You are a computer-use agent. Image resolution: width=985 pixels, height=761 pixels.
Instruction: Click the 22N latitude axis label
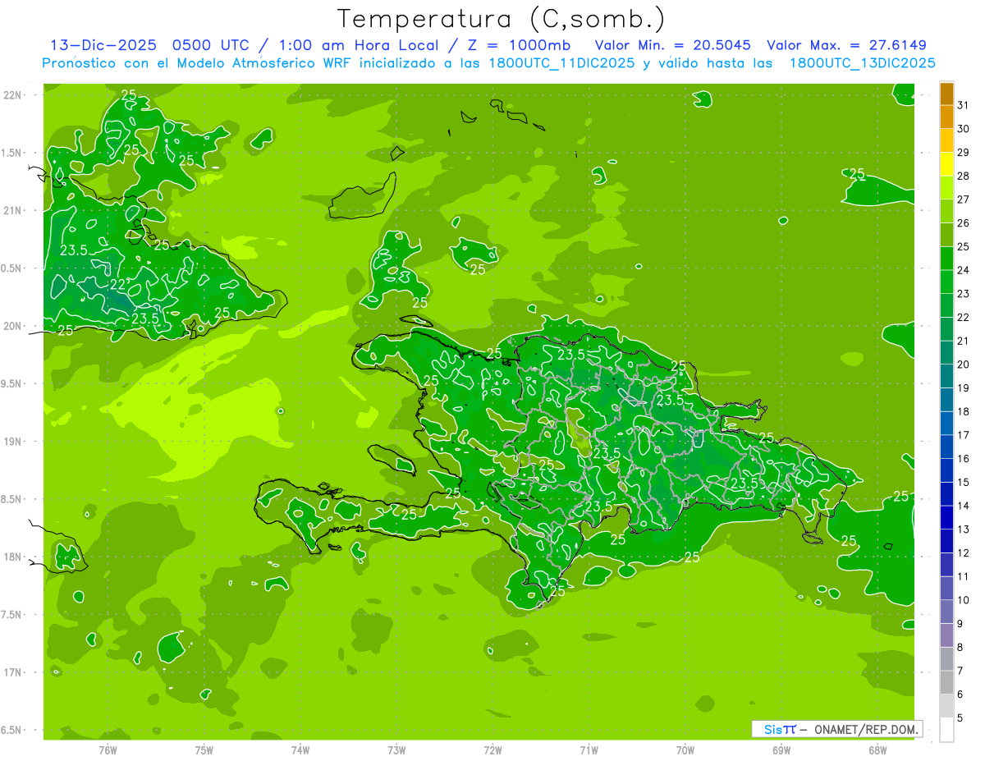[12, 95]
